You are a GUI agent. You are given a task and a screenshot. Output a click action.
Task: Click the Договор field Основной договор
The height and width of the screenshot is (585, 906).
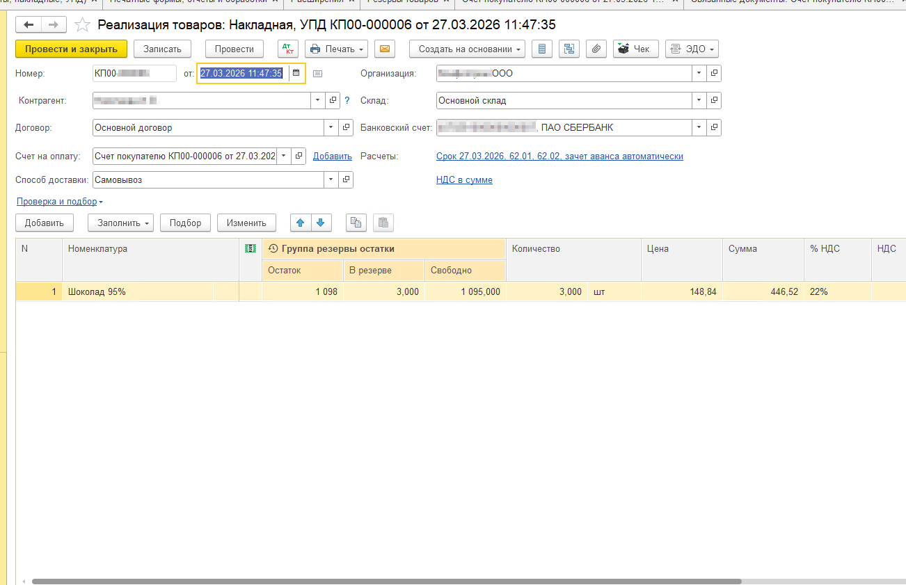point(208,128)
